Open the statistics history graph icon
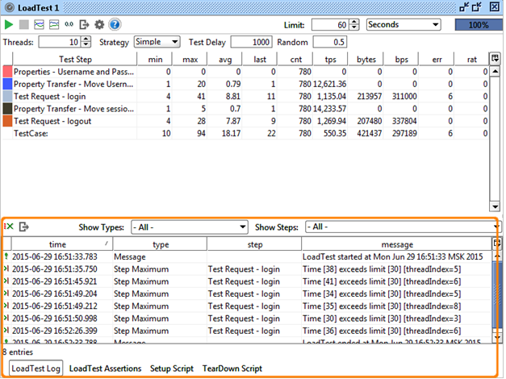The height and width of the screenshot is (379, 506). 54,24
